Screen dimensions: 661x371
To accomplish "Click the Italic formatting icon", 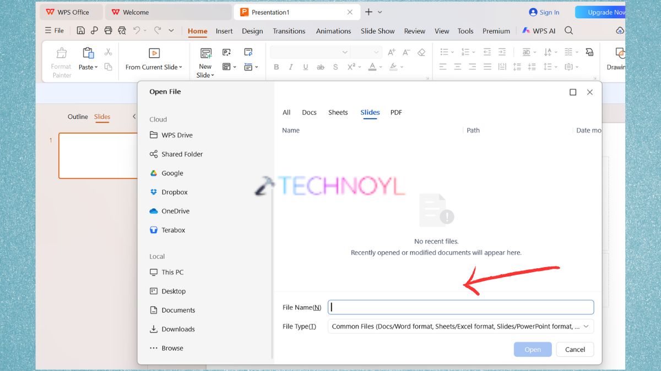I will point(291,67).
